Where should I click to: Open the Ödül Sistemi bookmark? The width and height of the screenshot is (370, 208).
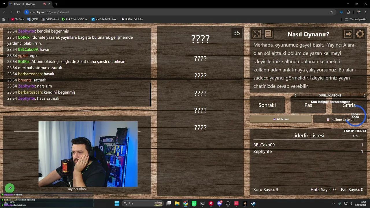(x=50, y=19)
